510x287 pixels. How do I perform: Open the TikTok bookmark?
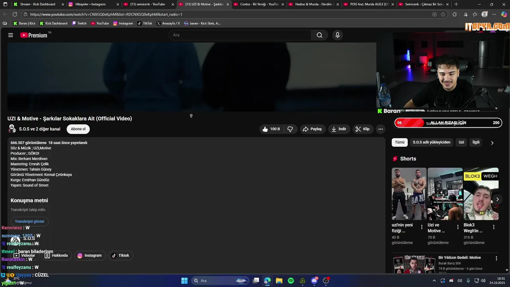145,24
